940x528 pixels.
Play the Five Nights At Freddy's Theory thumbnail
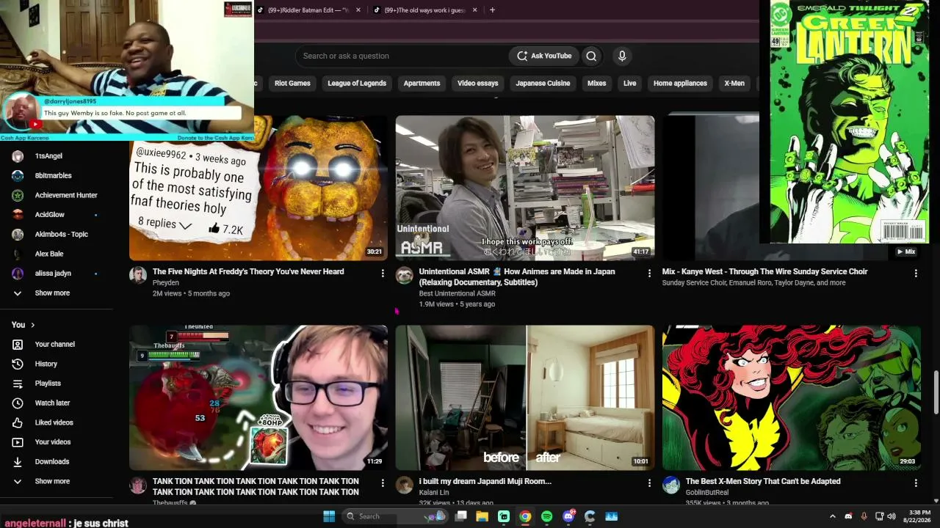[258, 188]
